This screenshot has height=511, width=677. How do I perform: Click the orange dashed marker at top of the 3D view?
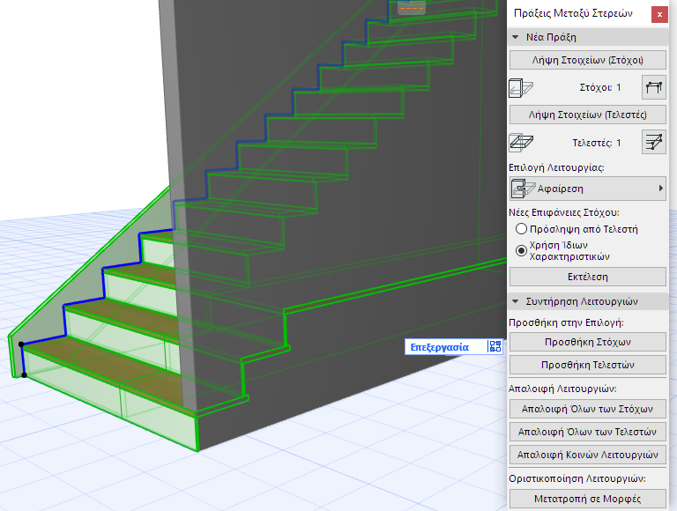pyautogui.click(x=411, y=7)
